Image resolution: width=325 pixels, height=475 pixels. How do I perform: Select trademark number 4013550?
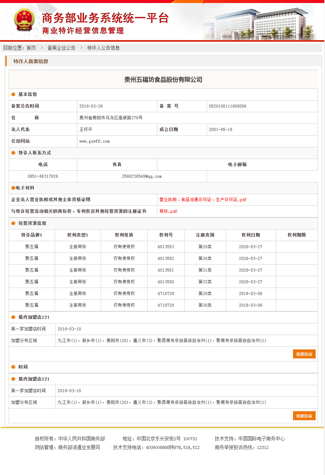pos(166,282)
